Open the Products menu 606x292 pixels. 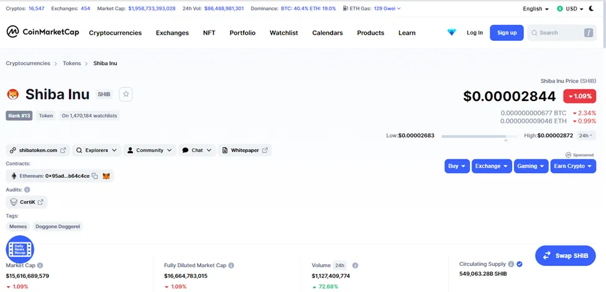(x=370, y=33)
